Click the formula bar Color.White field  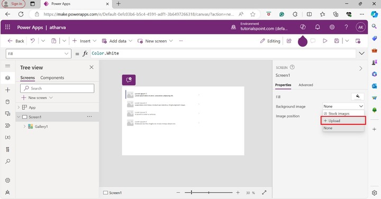[x=223, y=53]
